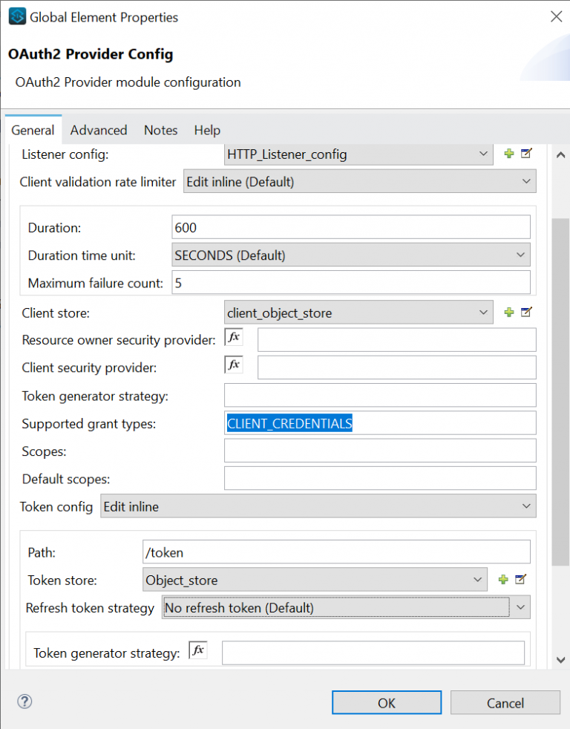This screenshot has width=570, height=729.
Task: Edit the Listener config with pencil icon
Action: pos(526,154)
